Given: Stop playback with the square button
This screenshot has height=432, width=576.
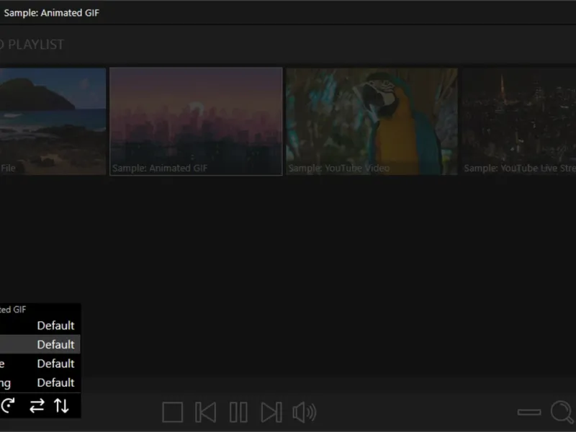Looking at the screenshot, I should click(x=172, y=412).
